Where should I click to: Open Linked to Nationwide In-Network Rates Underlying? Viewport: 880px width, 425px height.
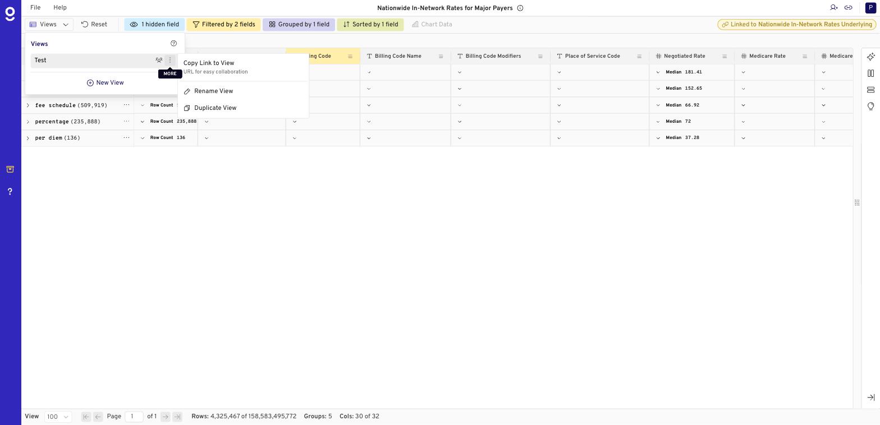pyautogui.click(x=797, y=25)
